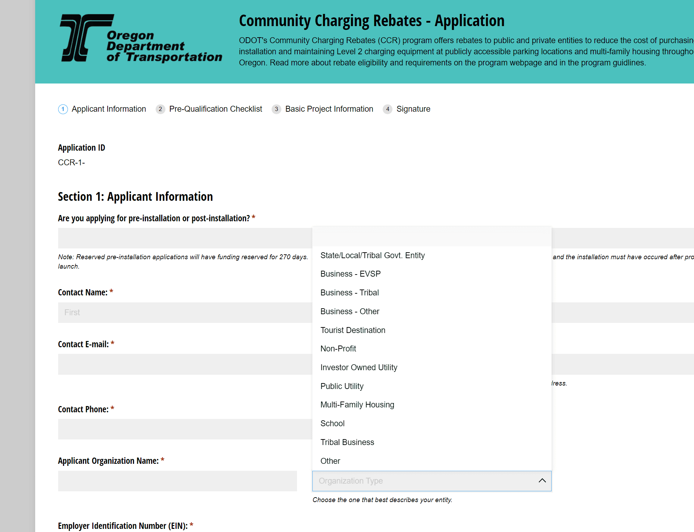694x532 pixels.
Task: Choose Multi-Family Housing option
Action: click(432, 405)
